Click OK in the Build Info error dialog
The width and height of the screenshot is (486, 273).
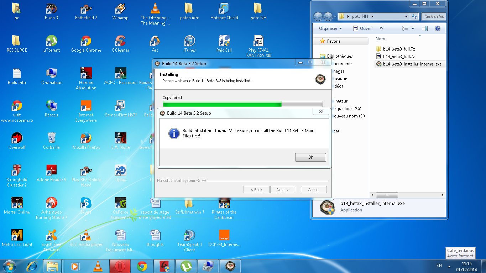[x=310, y=157]
